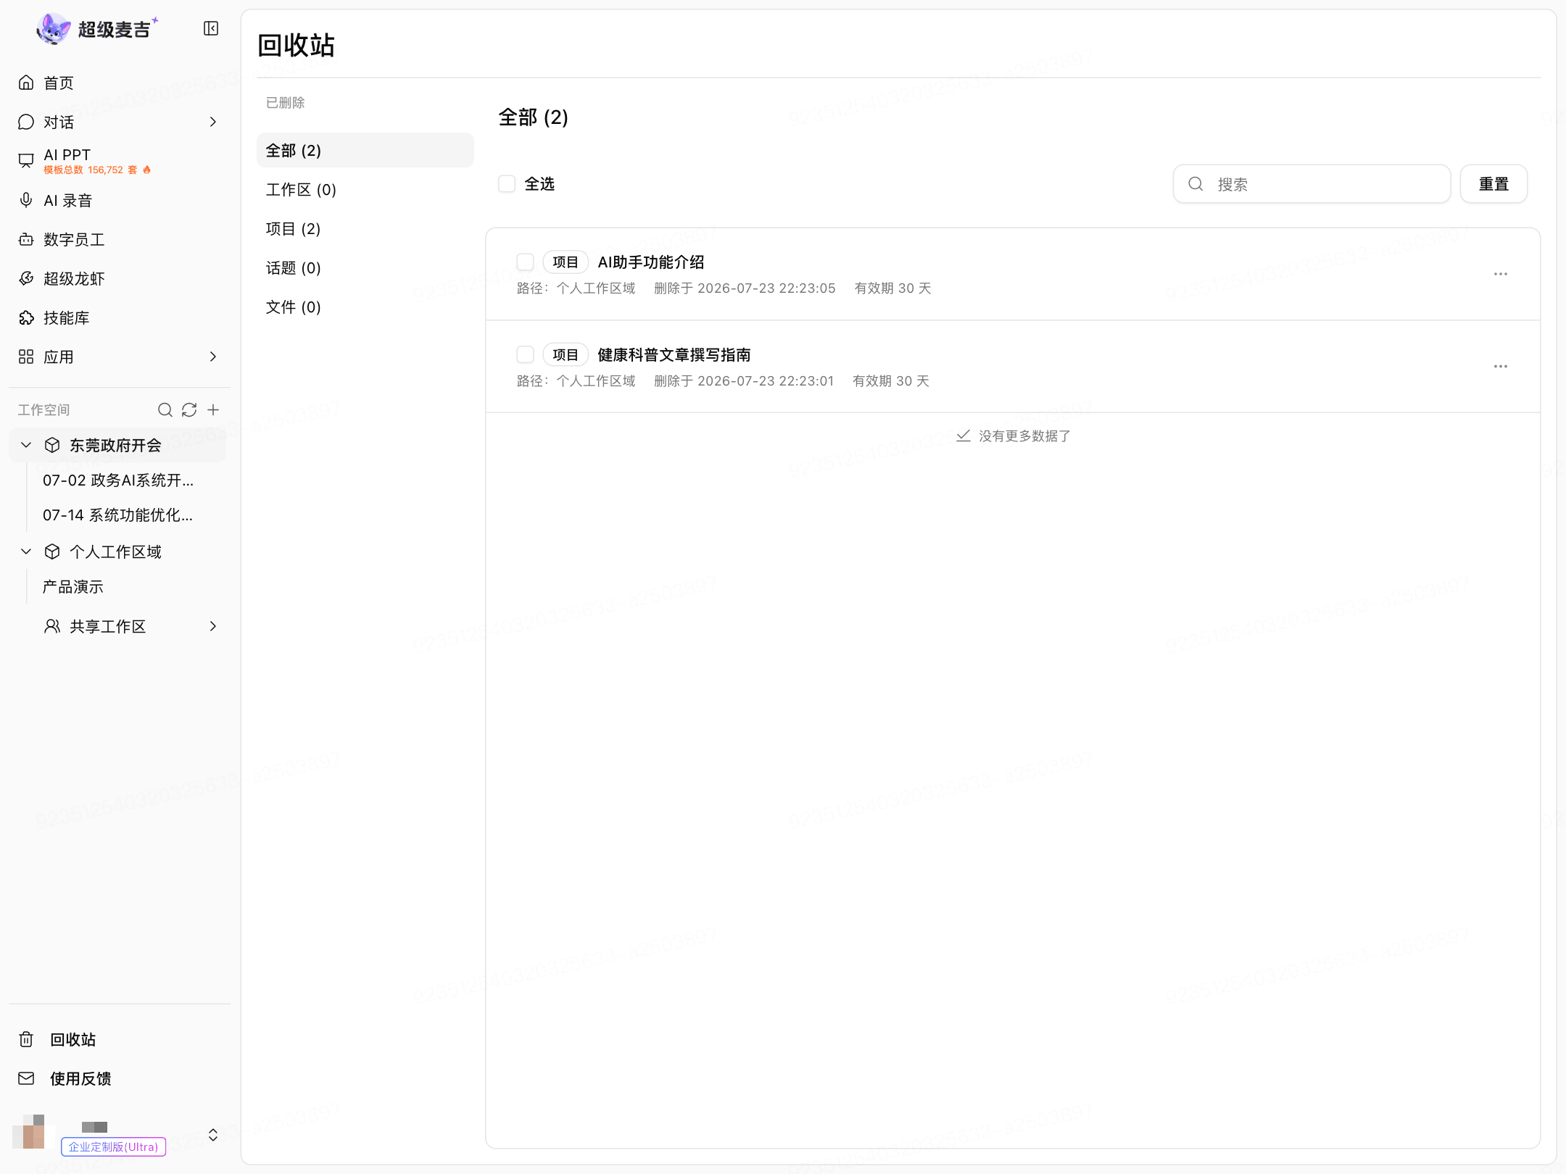
Task: Open 07-02 政务AI系统开... project
Action: pyautogui.click(x=118, y=480)
